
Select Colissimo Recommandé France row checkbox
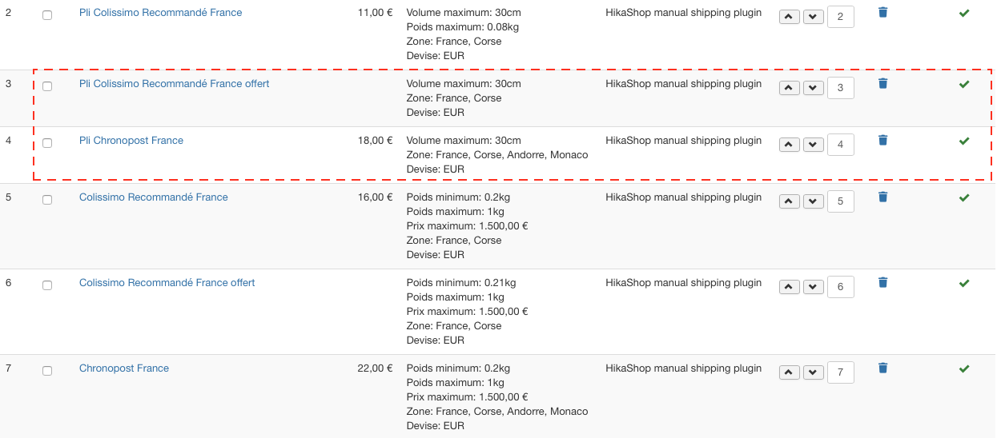[47, 200]
